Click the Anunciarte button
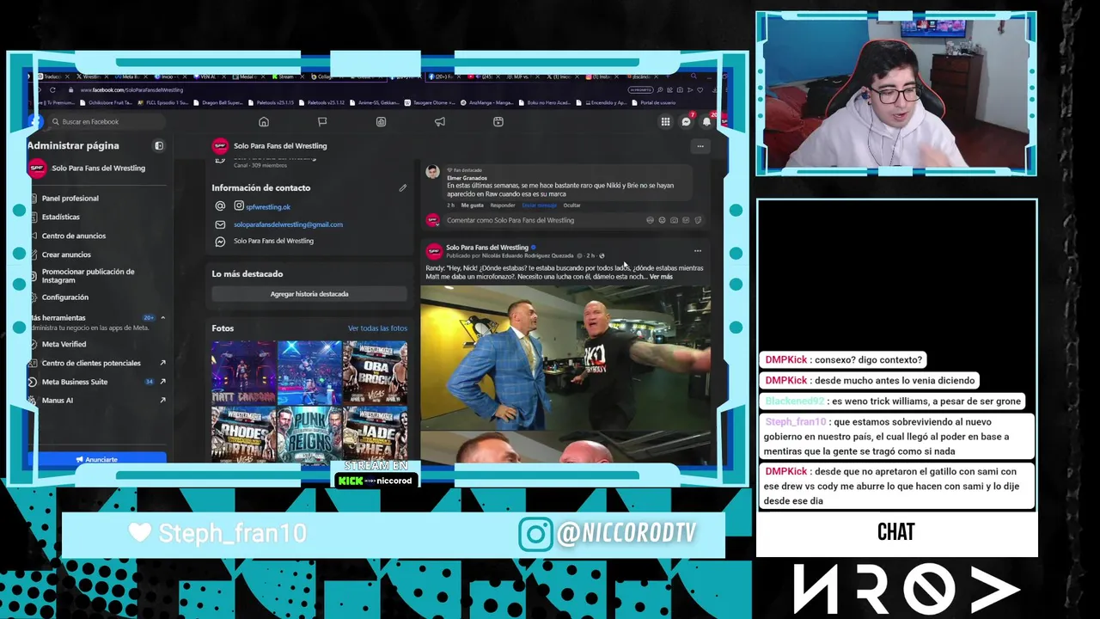Image resolution: width=1100 pixels, height=619 pixels. [97, 459]
